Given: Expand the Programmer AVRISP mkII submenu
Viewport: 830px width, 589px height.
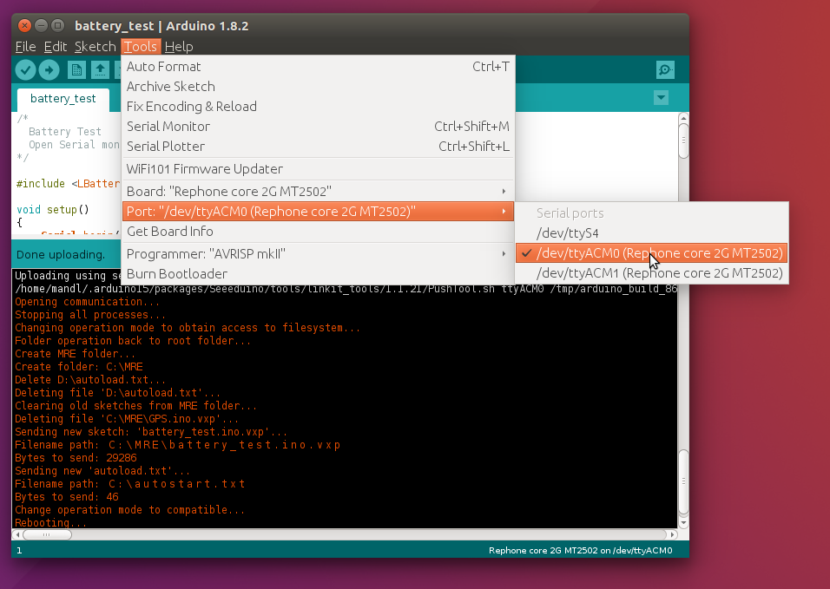Looking at the screenshot, I should point(318,254).
